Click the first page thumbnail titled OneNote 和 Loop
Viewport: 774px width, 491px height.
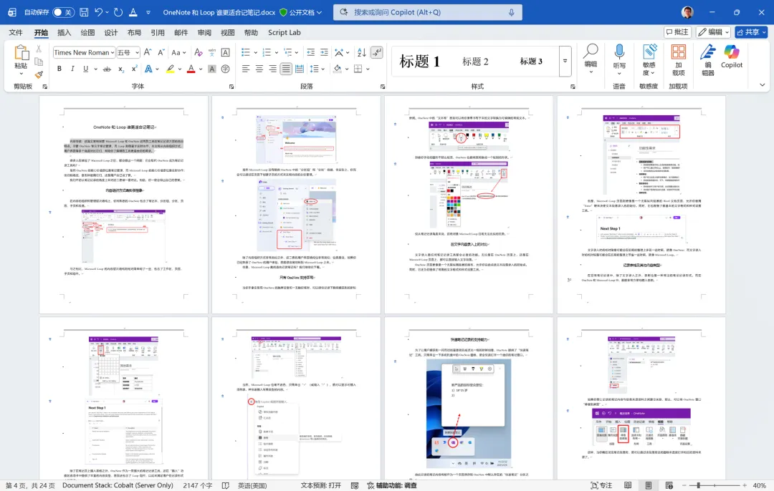tap(123, 205)
